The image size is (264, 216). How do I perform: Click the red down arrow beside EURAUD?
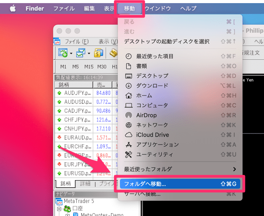(x=59, y=137)
